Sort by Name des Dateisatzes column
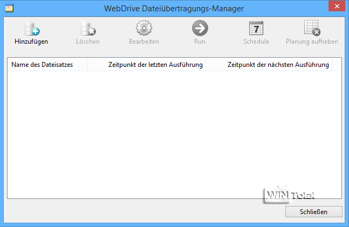The width and height of the screenshot is (349, 227). 47,65
